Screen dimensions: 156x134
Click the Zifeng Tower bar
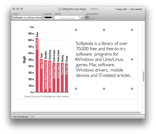62,78
